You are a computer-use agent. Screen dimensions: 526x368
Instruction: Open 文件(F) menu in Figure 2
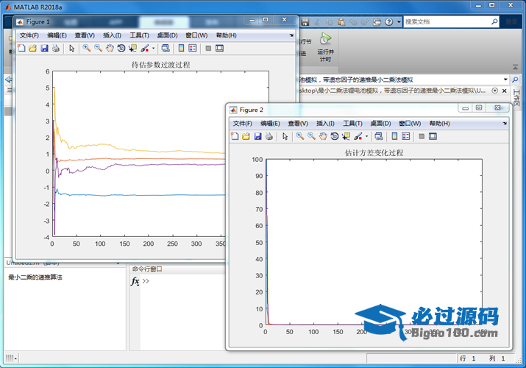[242, 124]
